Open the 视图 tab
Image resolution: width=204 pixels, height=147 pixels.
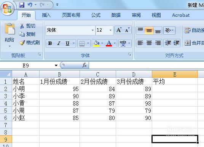[156, 15]
